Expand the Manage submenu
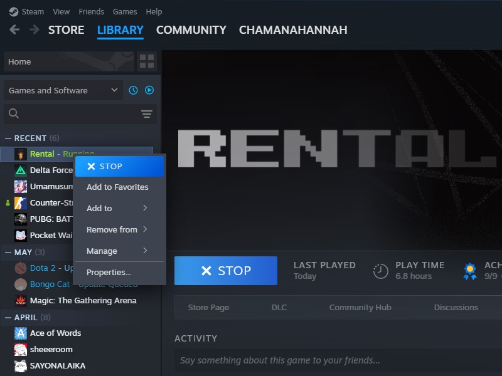 (x=119, y=251)
